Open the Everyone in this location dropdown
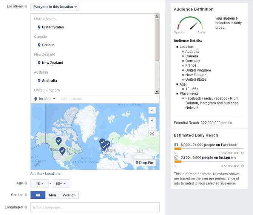The width and height of the screenshot is (253, 215). pos(55,7)
